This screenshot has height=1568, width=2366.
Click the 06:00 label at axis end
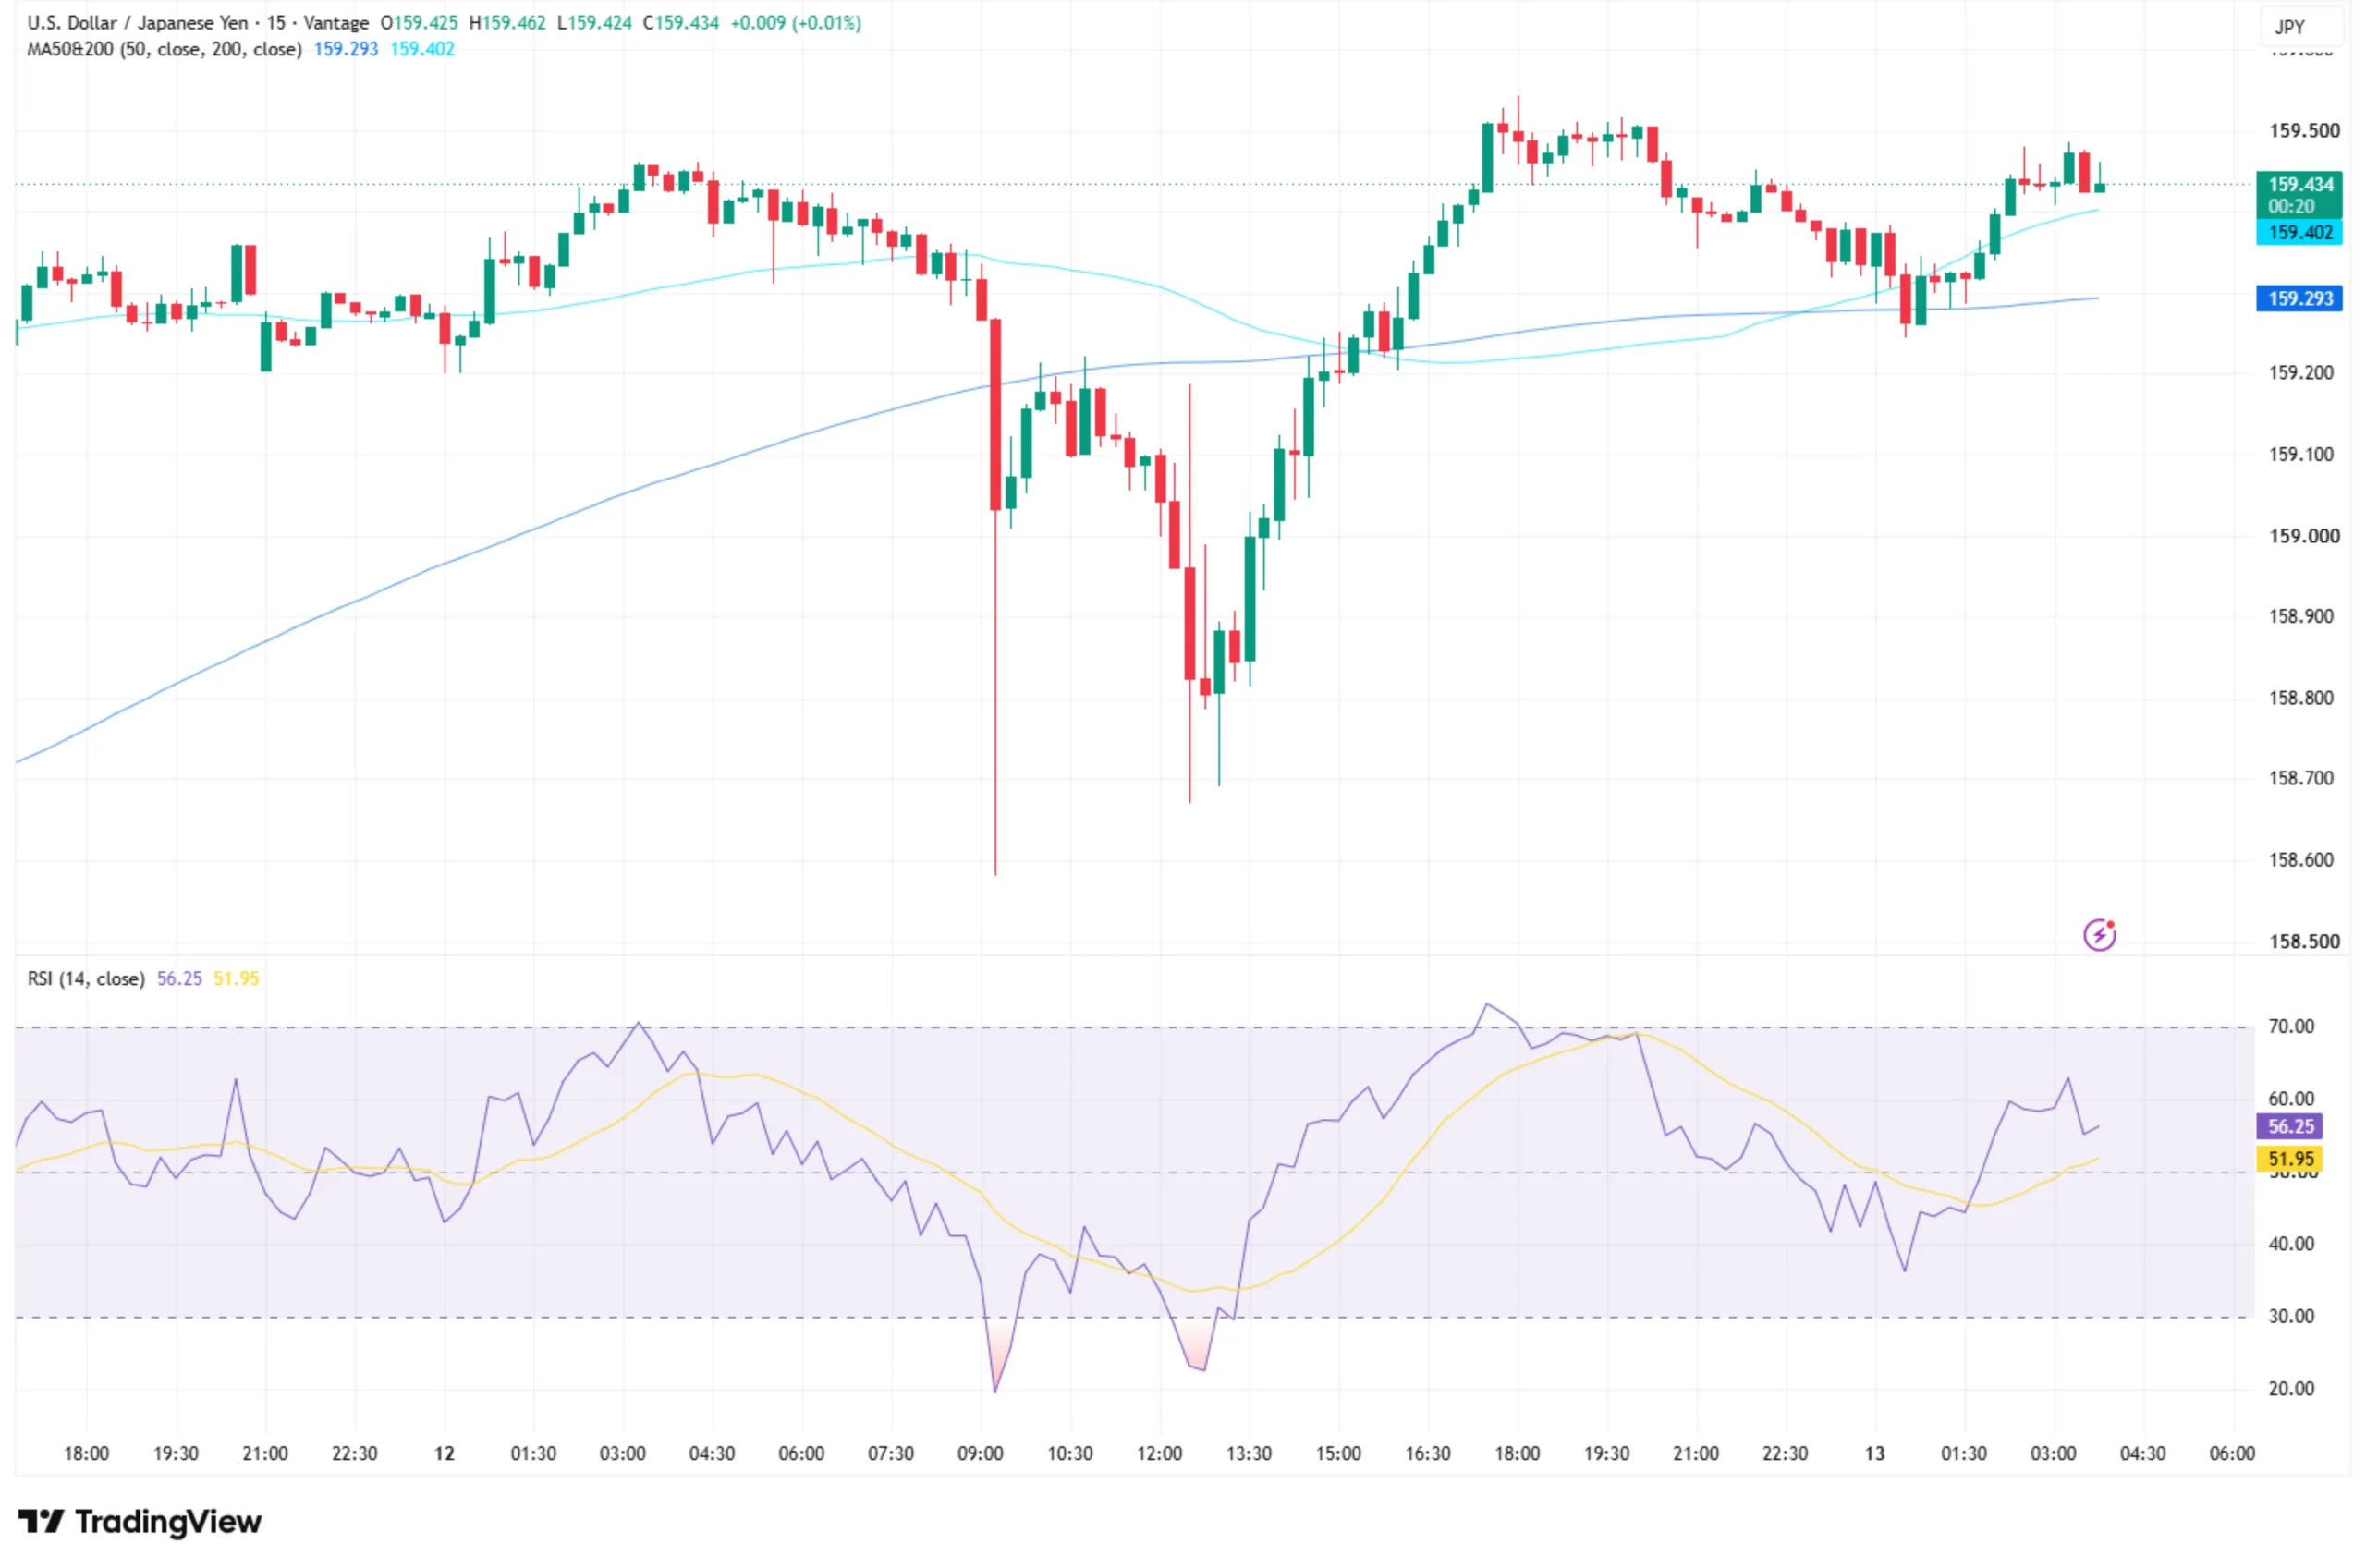point(2232,1454)
